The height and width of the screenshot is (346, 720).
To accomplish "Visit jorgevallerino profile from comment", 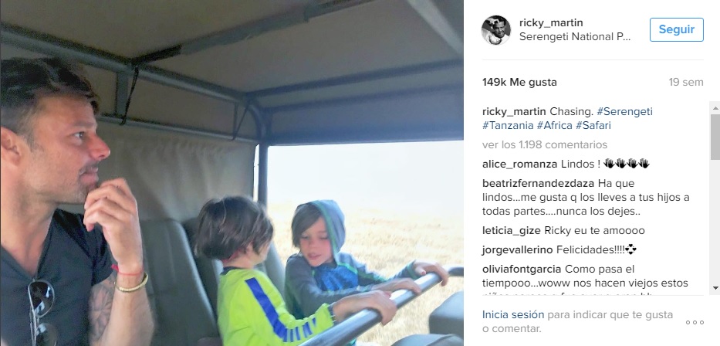I will [x=518, y=250].
